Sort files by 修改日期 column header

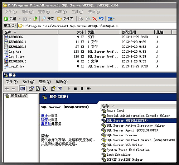click(x=137, y=32)
